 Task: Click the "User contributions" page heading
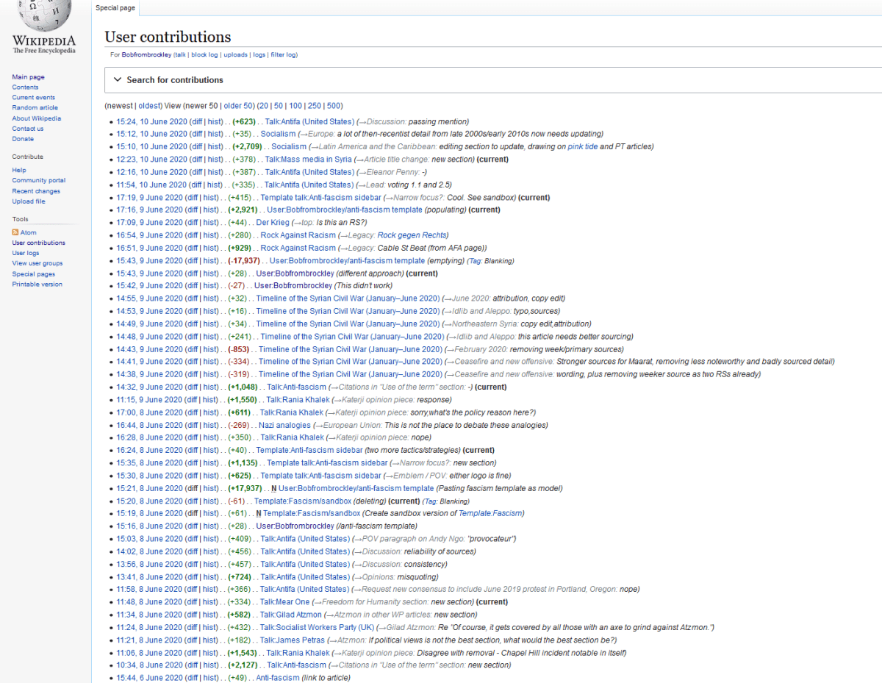pyautogui.click(x=168, y=37)
